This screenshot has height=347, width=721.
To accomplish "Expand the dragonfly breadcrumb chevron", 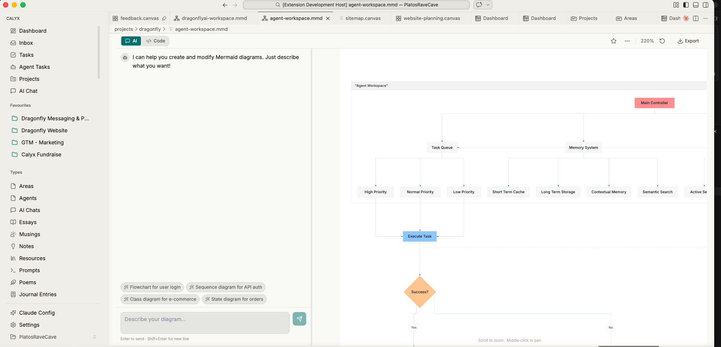I will click(164, 29).
